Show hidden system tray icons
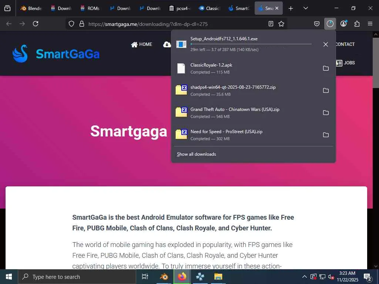This screenshot has width=379, height=284. point(305,277)
